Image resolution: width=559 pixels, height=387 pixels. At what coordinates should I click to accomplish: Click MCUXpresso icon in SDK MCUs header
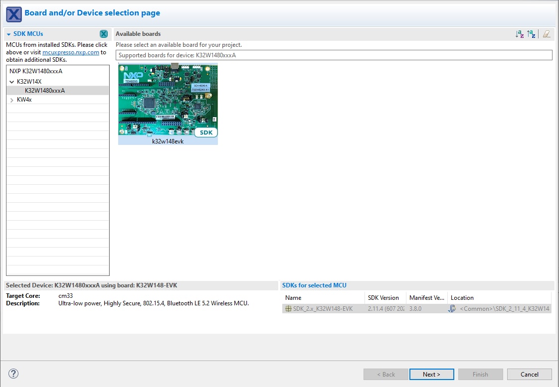click(103, 34)
